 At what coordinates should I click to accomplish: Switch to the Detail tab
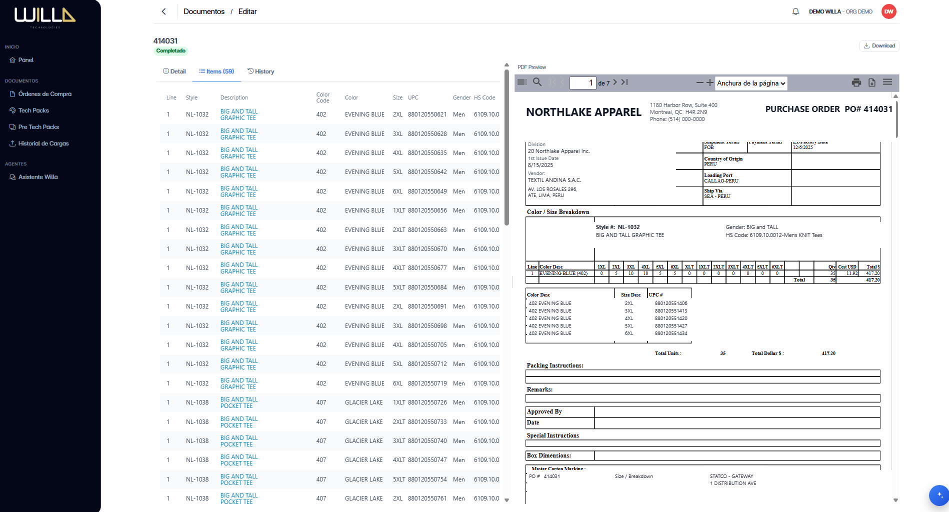(174, 71)
